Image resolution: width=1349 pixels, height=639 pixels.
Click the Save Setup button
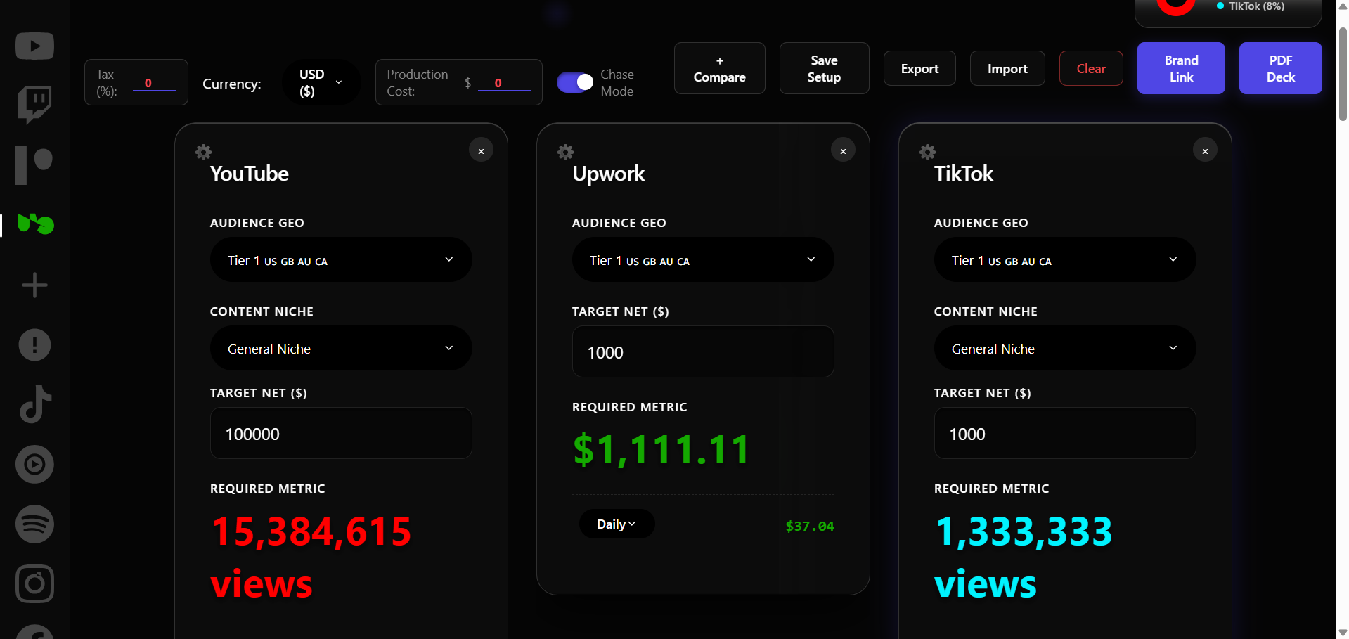click(x=824, y=68)
